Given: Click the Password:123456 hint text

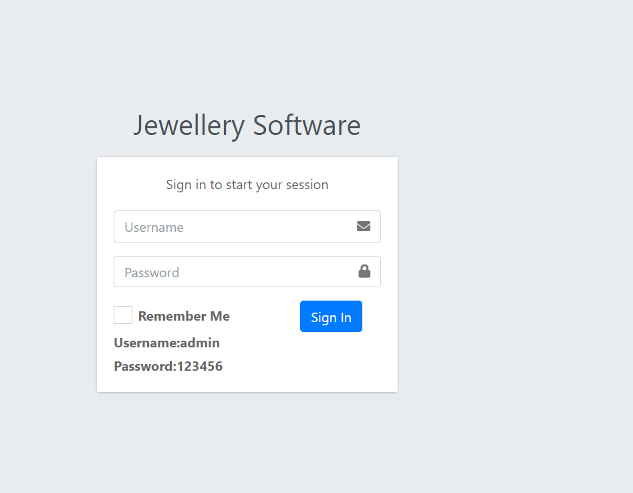Looking at the screenshot, I should point(168,366).
